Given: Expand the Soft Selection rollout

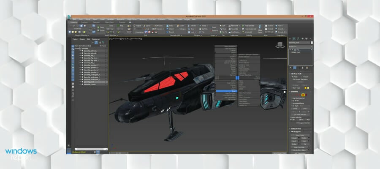Looking at the screenshot, I should coord(295,129).
